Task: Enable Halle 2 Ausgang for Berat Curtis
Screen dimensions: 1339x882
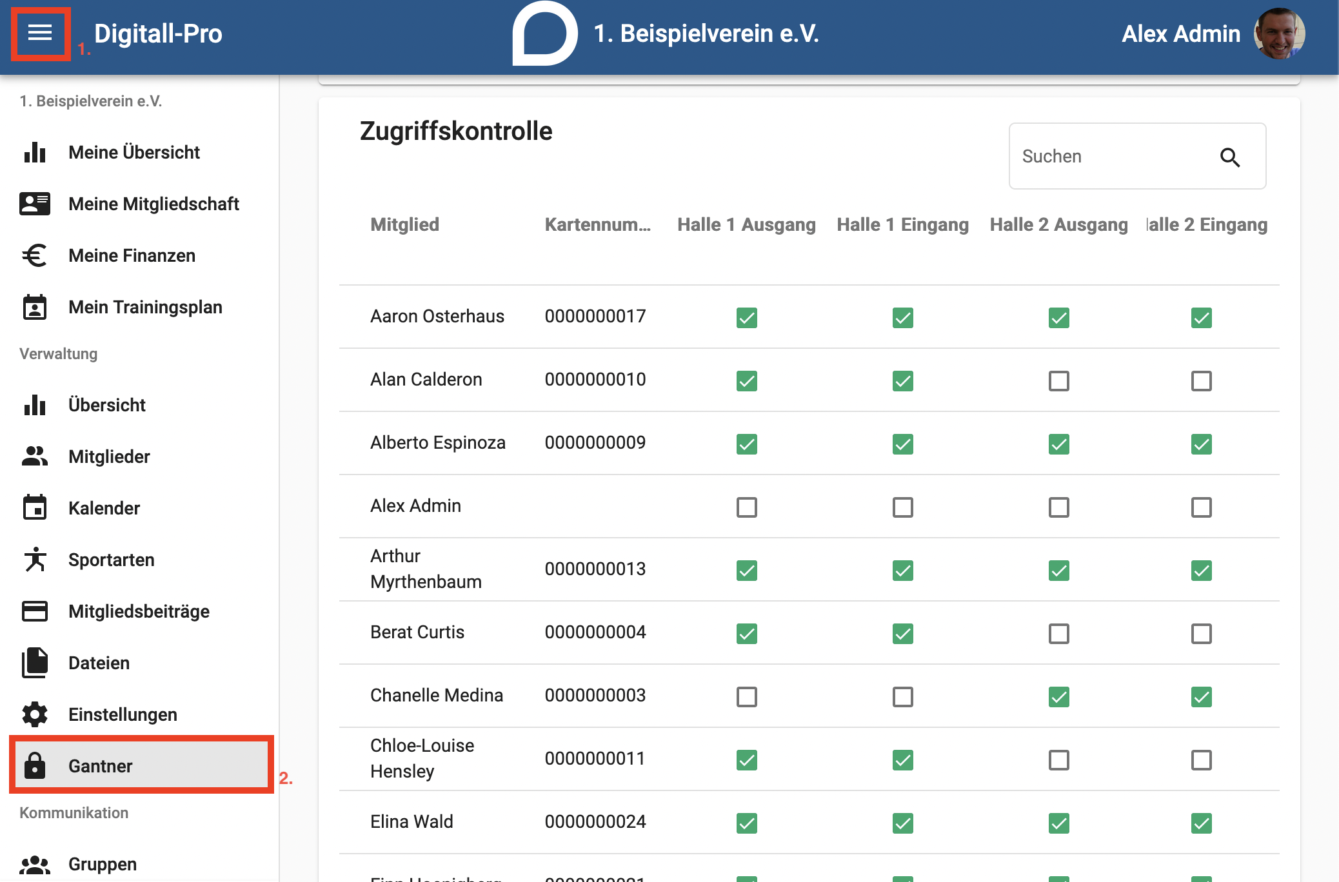Action: [x=1059, y=633]
